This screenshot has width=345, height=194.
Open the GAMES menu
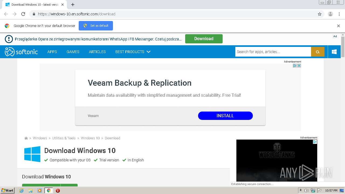pyautogui.click(x=73, y=52)
